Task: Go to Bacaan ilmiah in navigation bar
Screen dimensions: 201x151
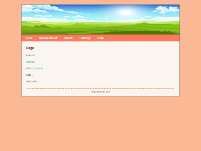Action: point(48,38)
